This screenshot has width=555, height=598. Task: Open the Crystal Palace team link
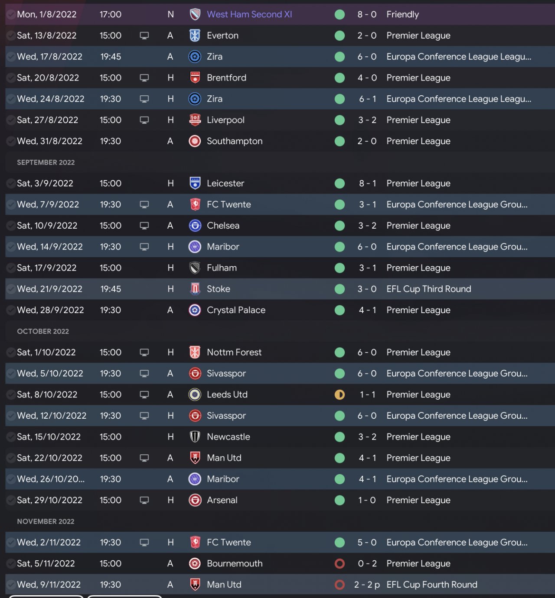[236, 310]
